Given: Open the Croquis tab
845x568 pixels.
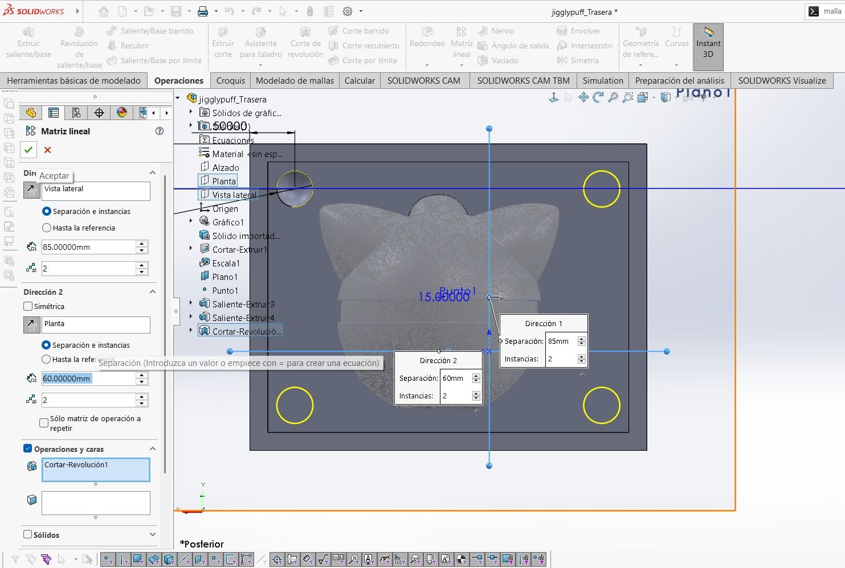Looking at the screenshot, I should point(231,80).
